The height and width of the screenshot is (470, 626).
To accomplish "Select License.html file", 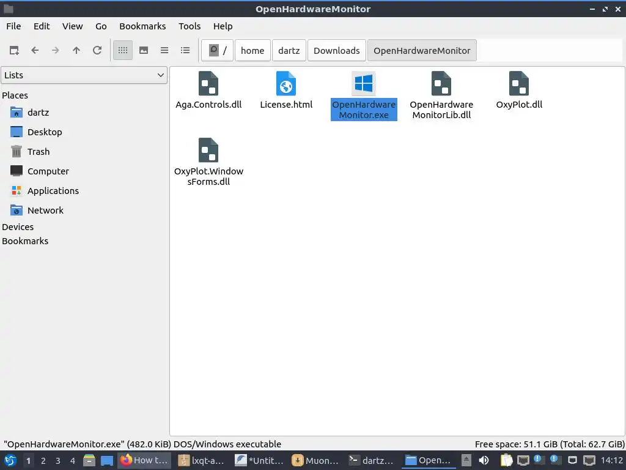I will coord(286,91).
